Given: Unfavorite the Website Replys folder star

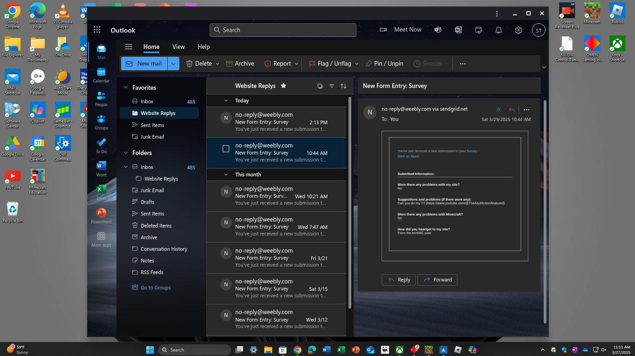Looking at the screenshot, I should tap(283, 86).
